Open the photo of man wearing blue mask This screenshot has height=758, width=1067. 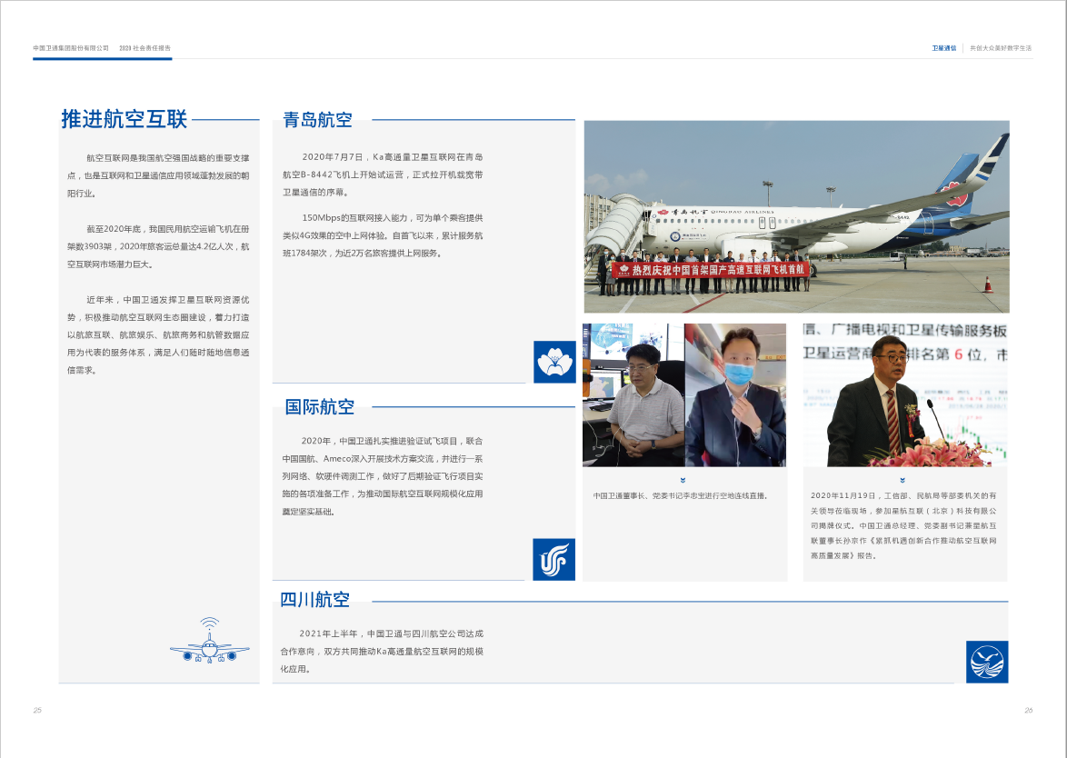(x=735, y=394)
